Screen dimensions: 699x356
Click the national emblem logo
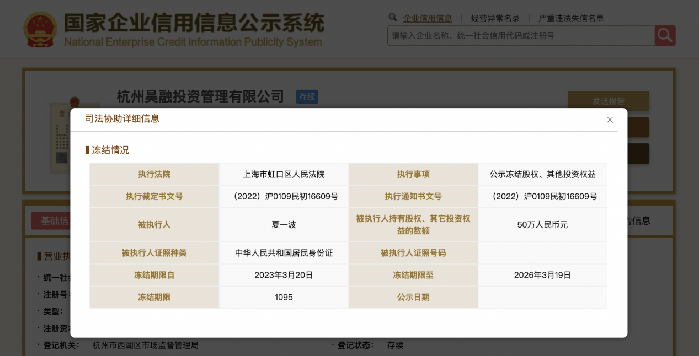click(x=40, y=29)
